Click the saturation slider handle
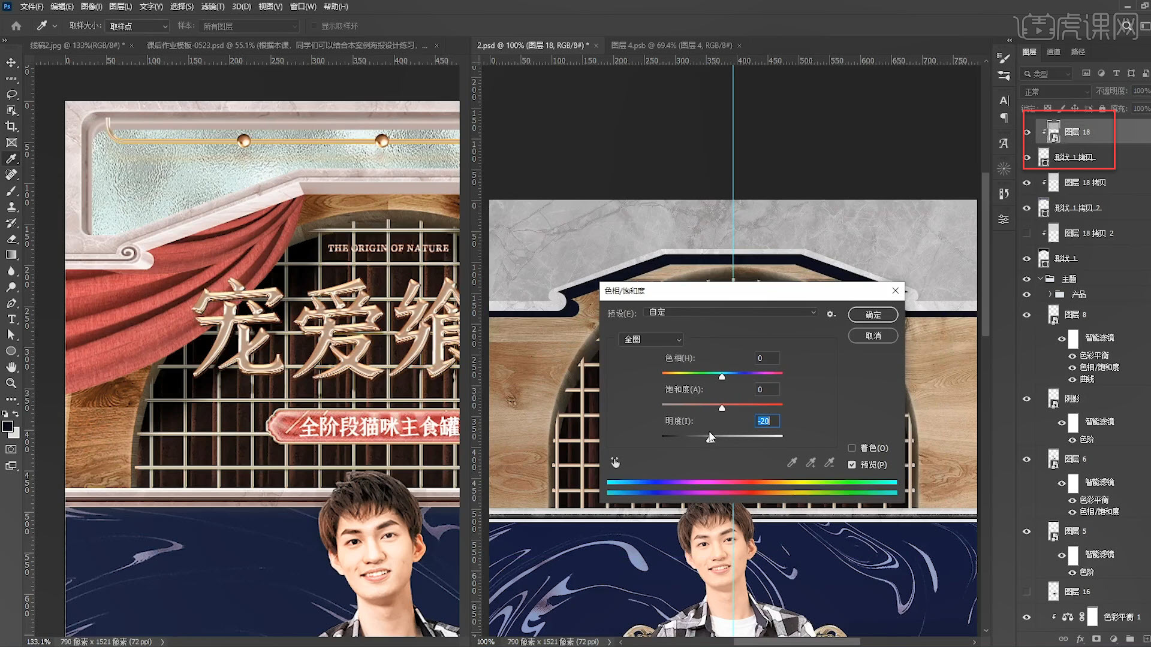1151x647 pixels. 722,408
